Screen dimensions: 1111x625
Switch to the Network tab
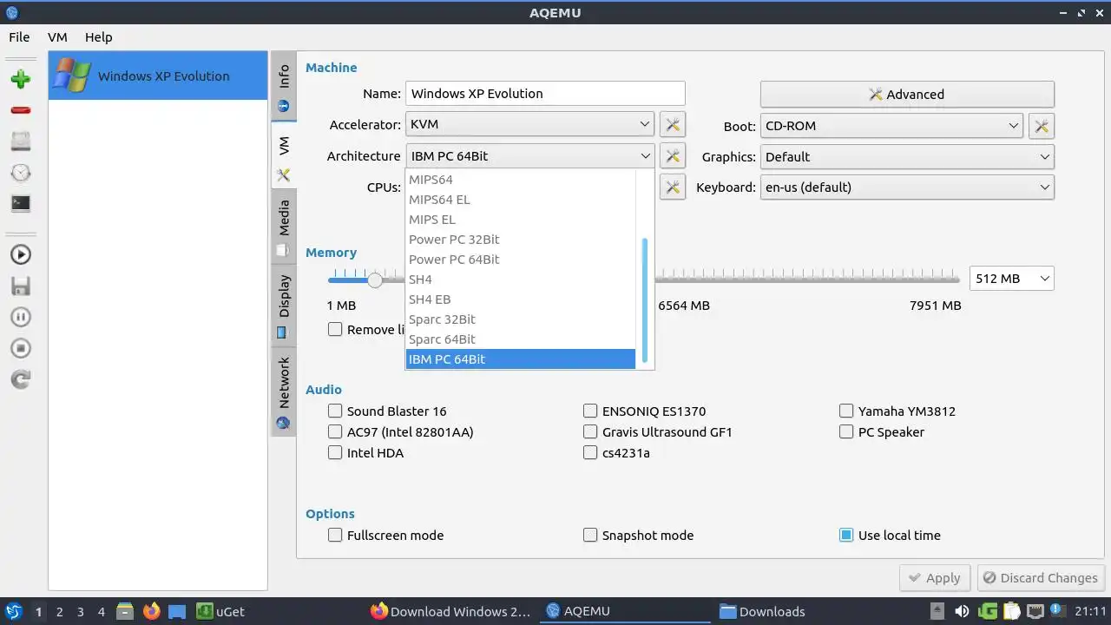click(x=284, y=392)
